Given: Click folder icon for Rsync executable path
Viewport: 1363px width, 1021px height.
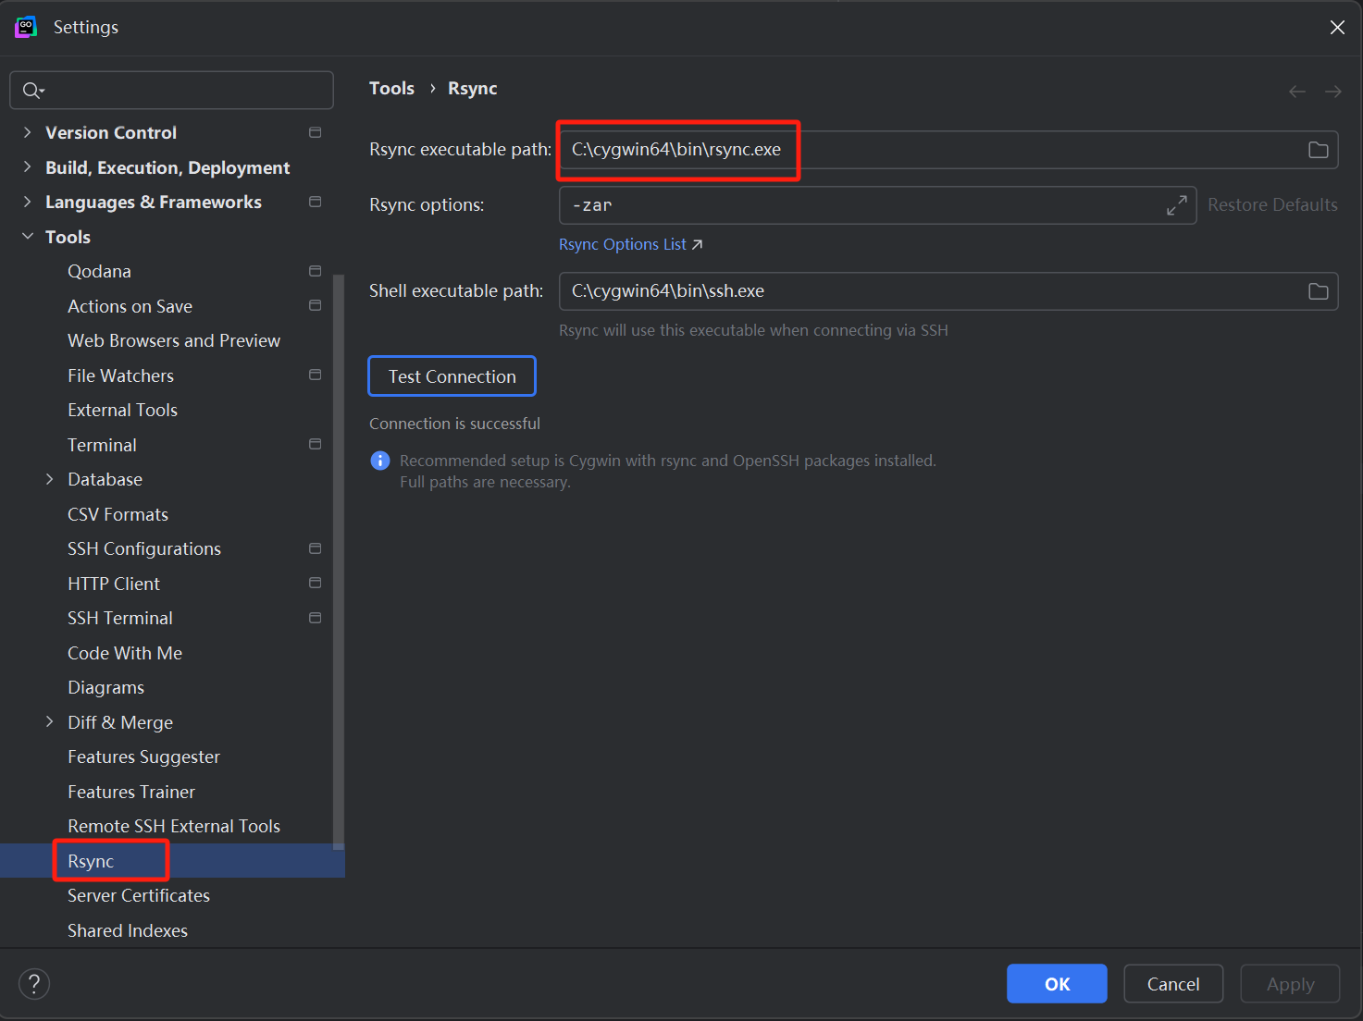Looking at the screenshot, I should [x=1318, y=150].
